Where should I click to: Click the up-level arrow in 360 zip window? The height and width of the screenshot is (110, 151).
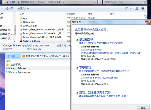[x=9, y=56]
